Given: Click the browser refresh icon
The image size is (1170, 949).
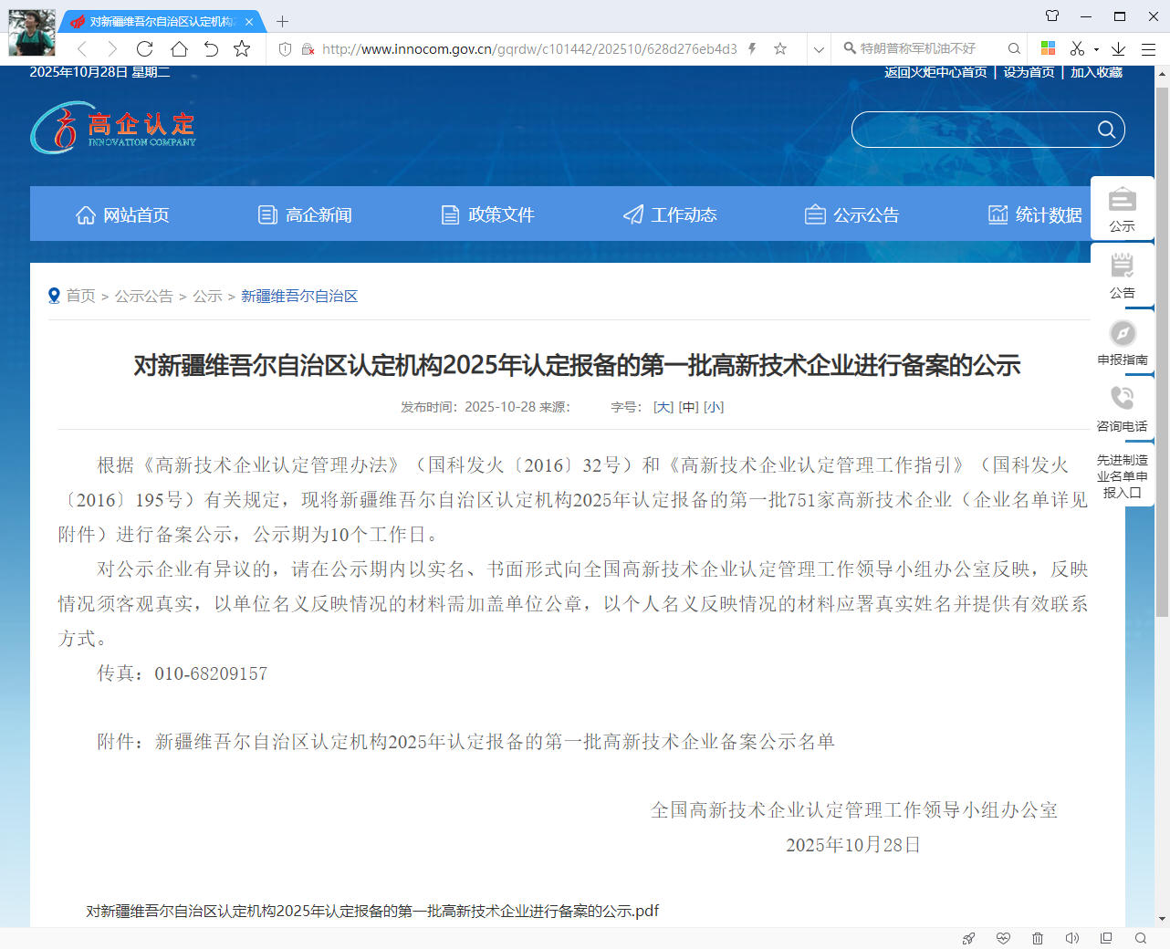Looking at the screenshot, I should (144, 49).
